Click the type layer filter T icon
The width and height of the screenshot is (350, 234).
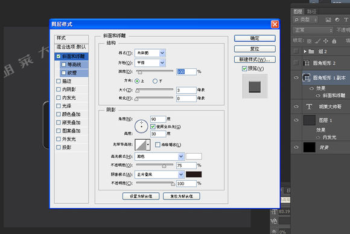(x=346, y=20)
